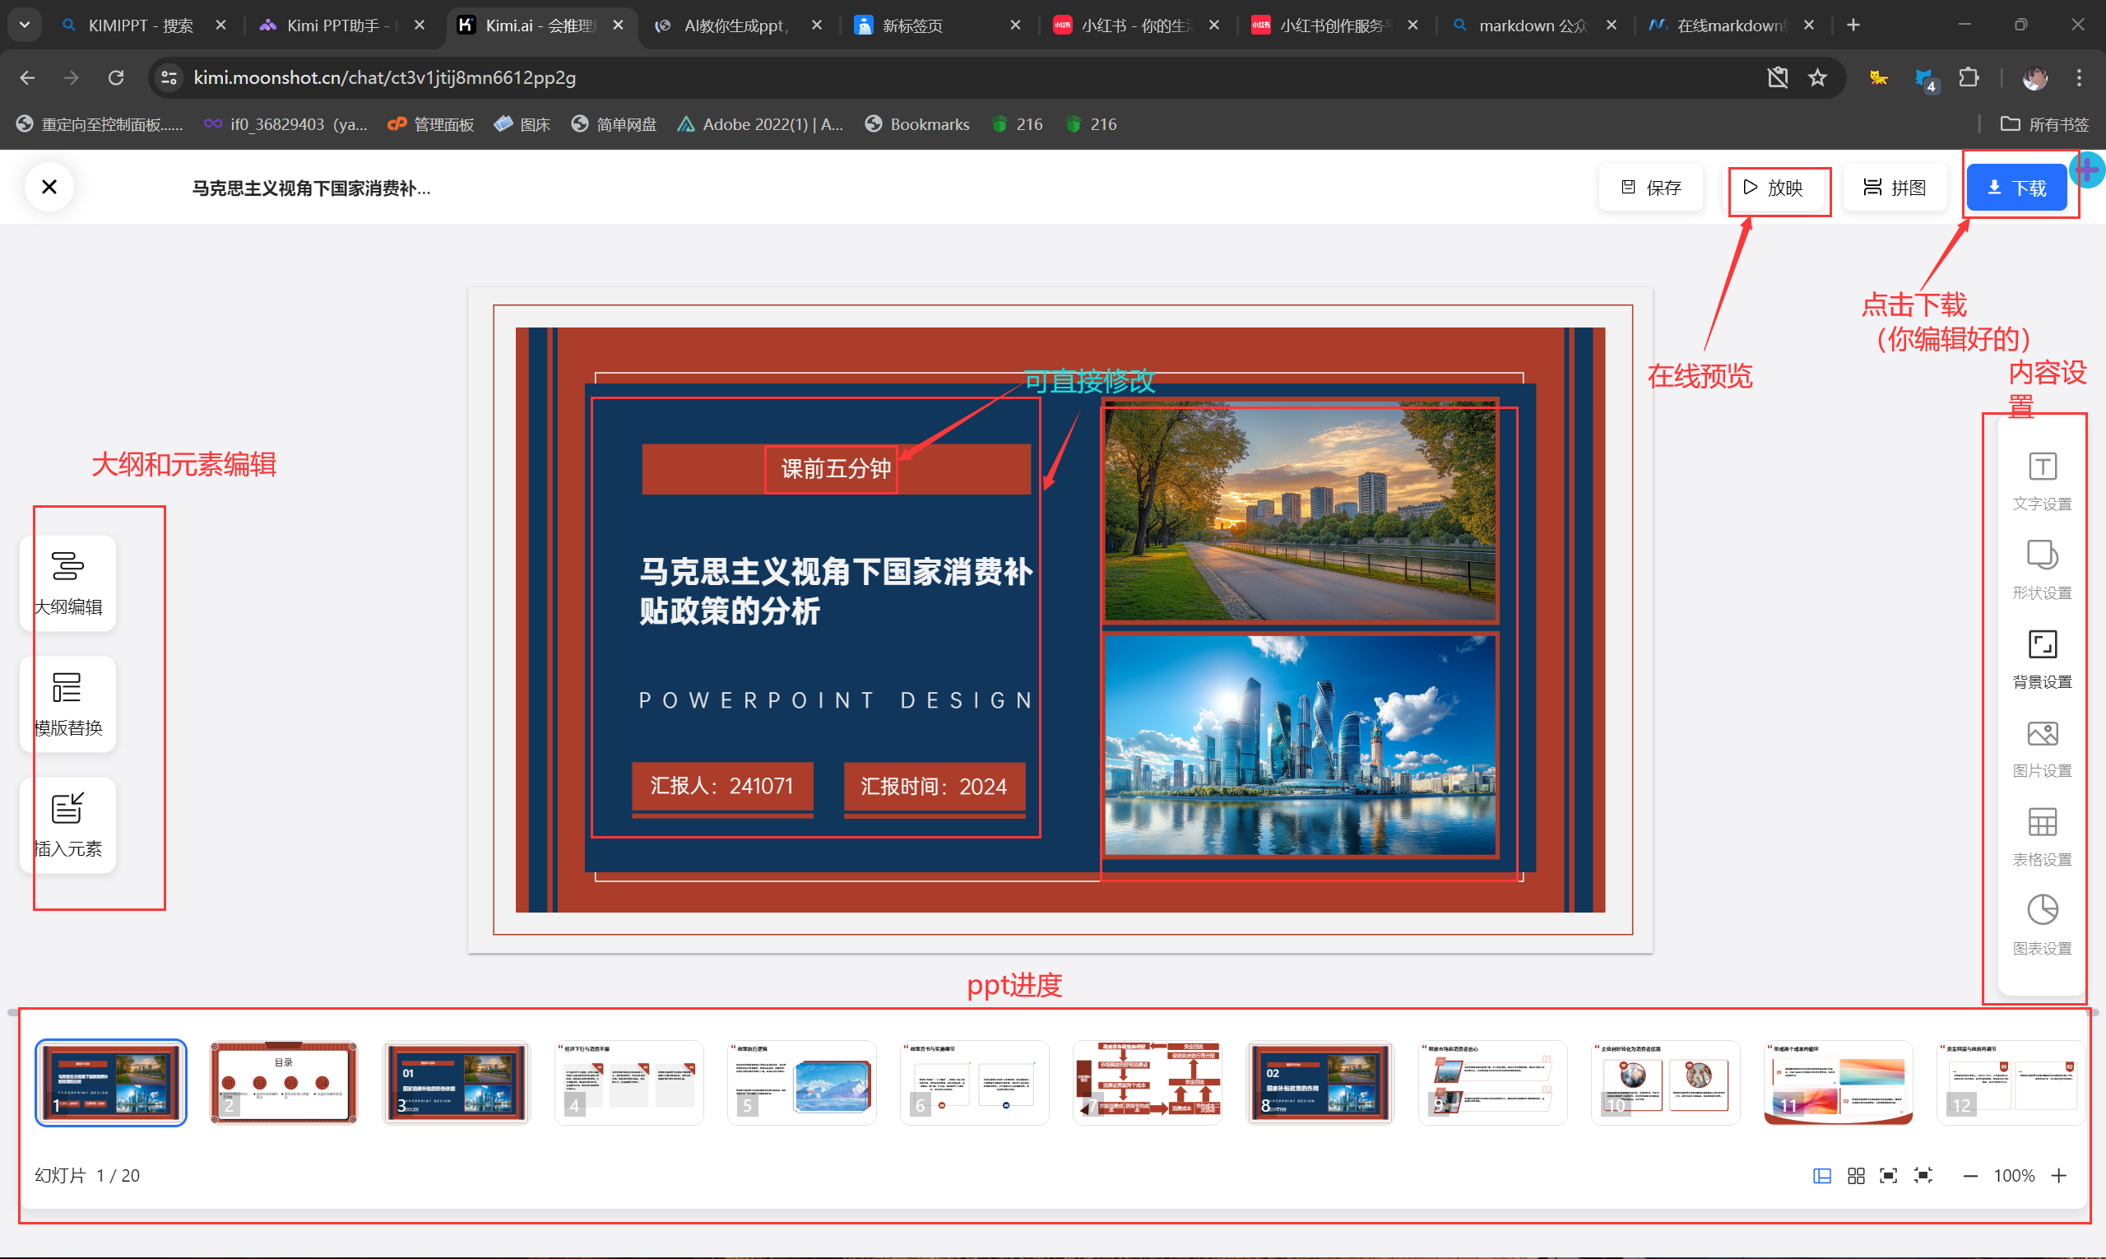Switch to normal slide panel view
2106x1259 pixels.
1822,1175
